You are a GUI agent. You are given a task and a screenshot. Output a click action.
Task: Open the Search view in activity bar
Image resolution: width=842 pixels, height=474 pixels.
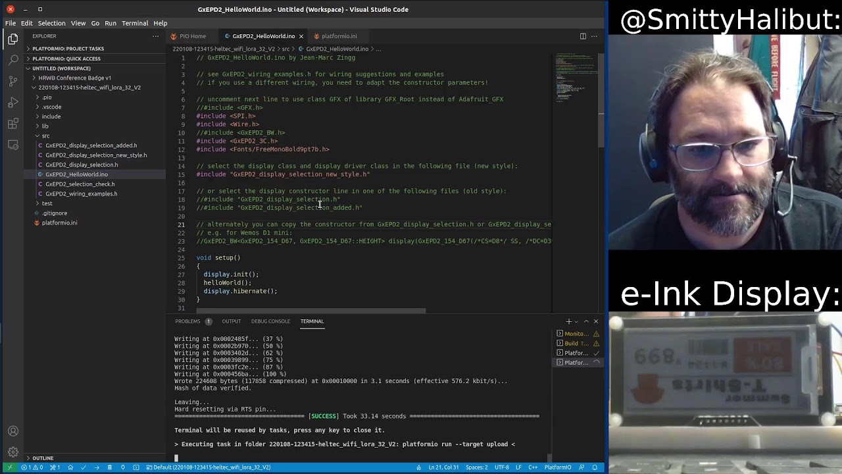[x=13, y=60]
